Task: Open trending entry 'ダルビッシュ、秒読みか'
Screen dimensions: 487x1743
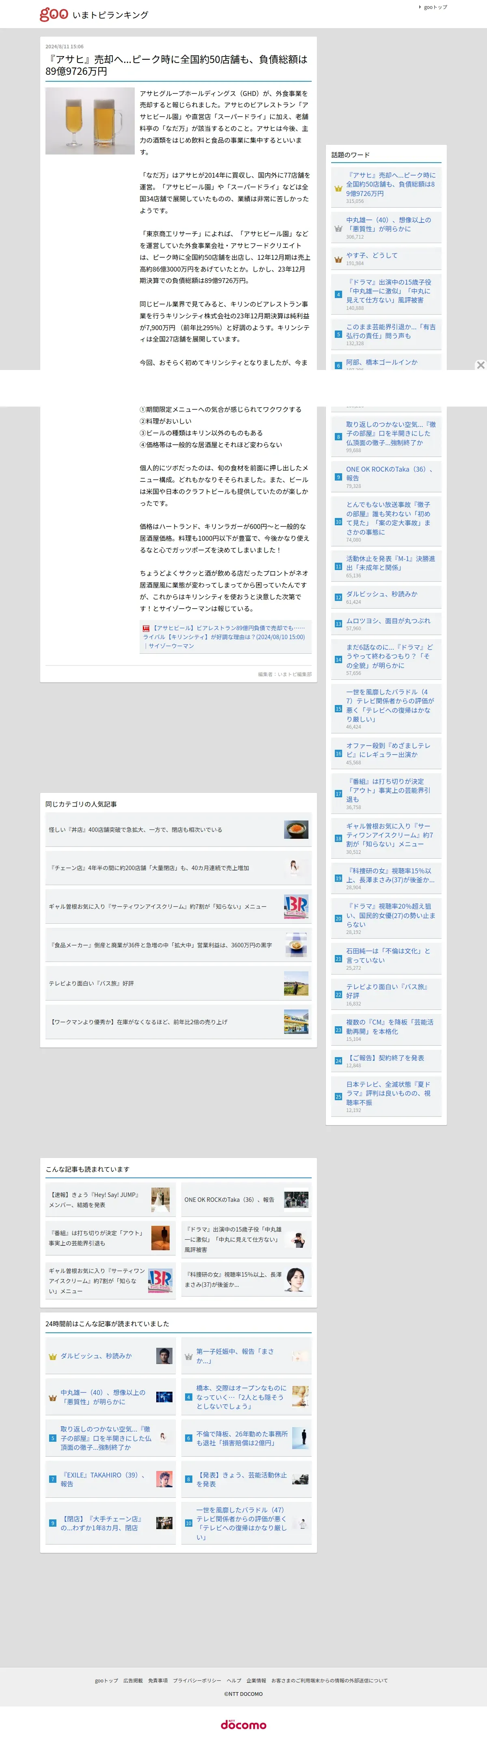Action: pos(381,594)
